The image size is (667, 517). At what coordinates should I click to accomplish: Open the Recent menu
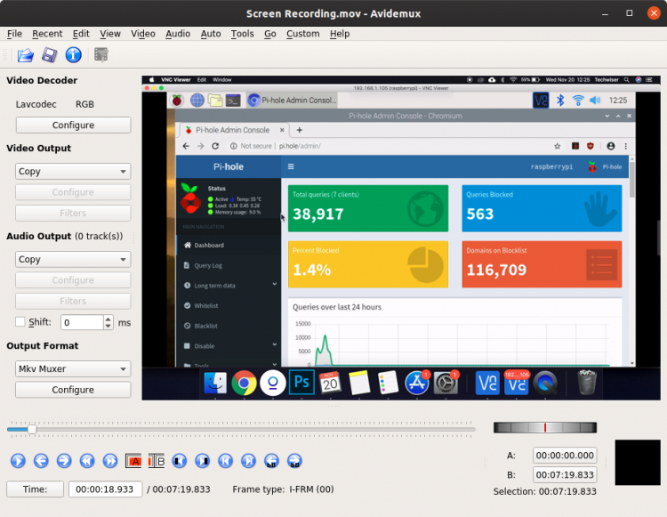47,34
